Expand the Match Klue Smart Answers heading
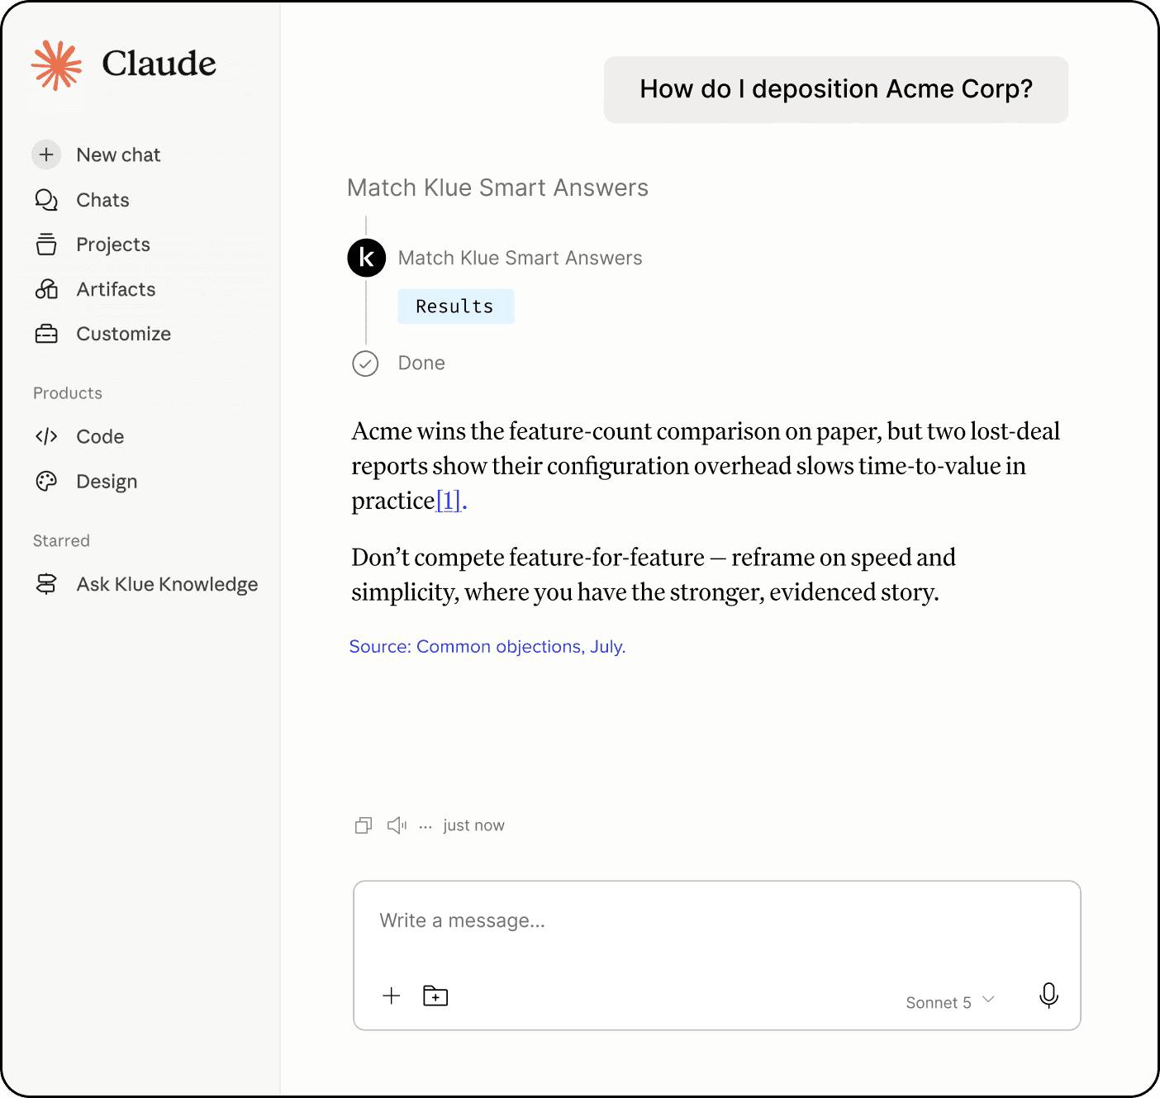Viewport: 1160px width, 1098px height. tap(497, 188)
